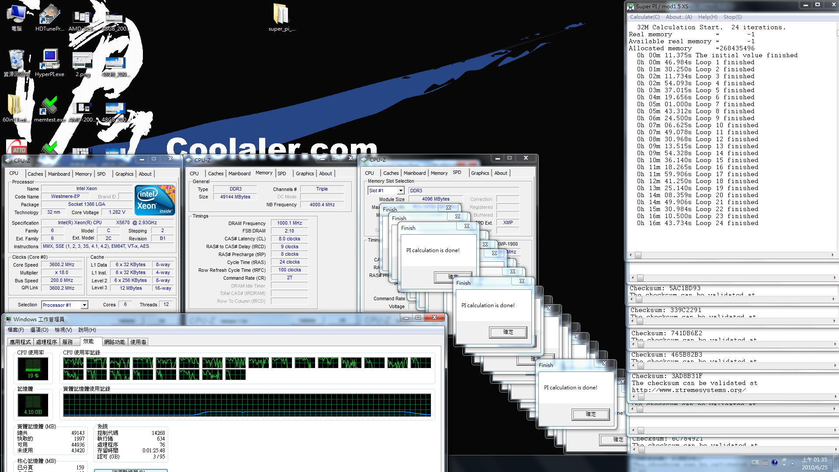Open the taskbar clock showing 上午 01:35
The height and width of the screenshot is (472, 839).
(815, 463)
